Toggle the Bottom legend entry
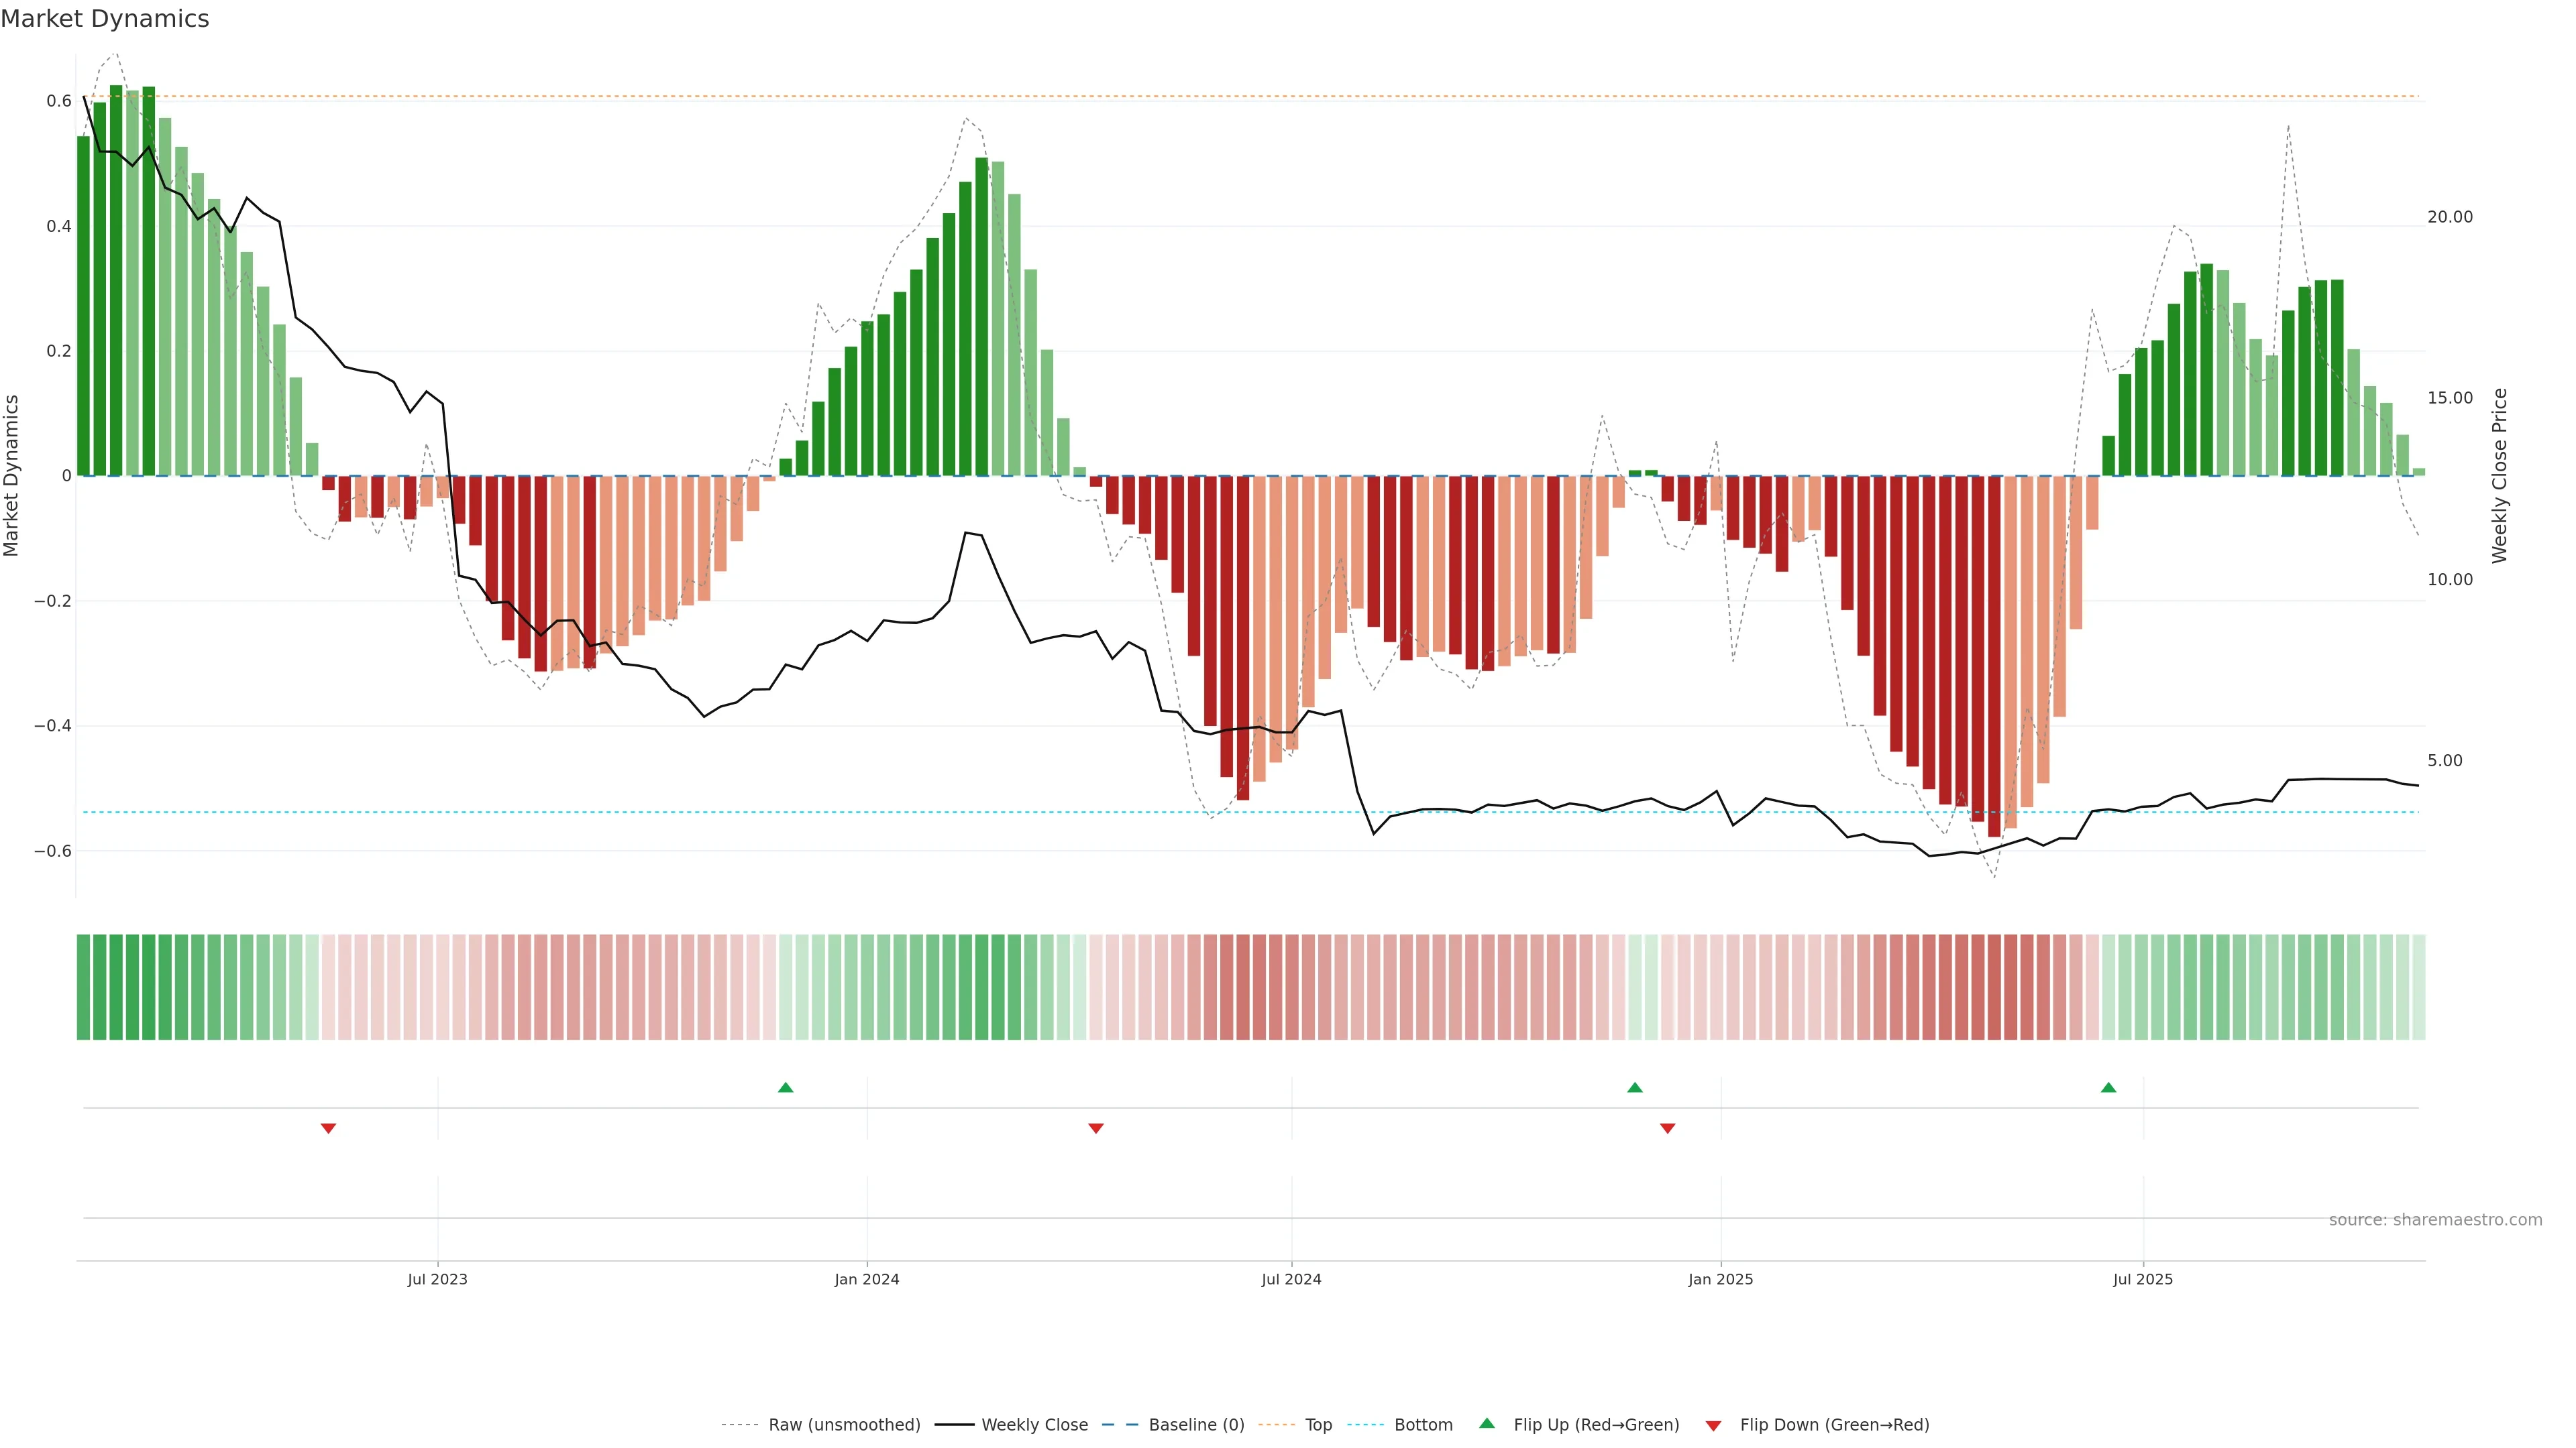The width and height of the screenshot is (2576, 1448). (x=1423, y=1425)
